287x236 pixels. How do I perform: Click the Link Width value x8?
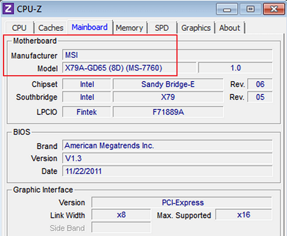coord(121,215)
